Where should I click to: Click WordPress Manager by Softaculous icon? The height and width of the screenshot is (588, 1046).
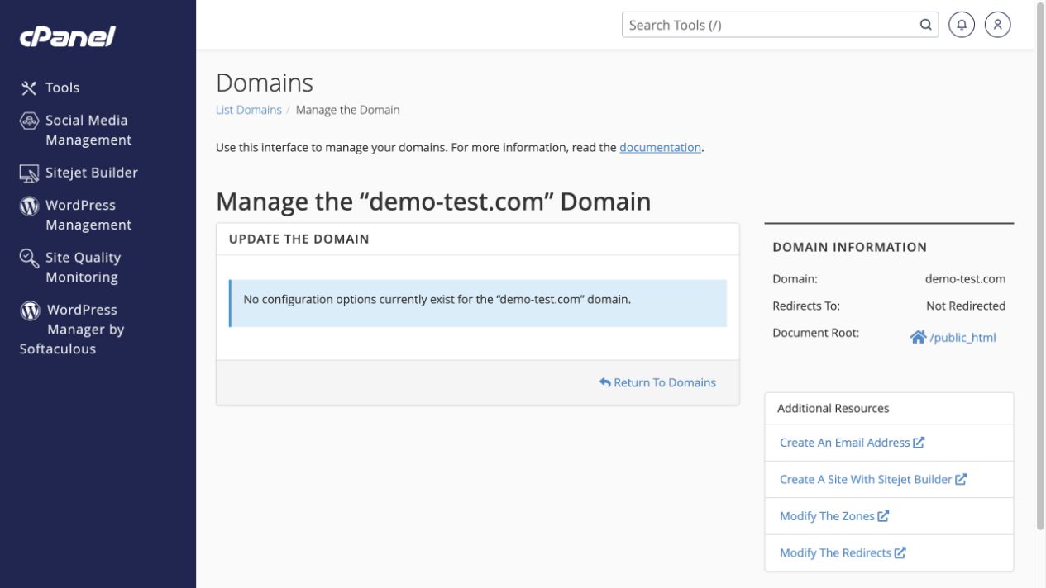tap(30, 311)
